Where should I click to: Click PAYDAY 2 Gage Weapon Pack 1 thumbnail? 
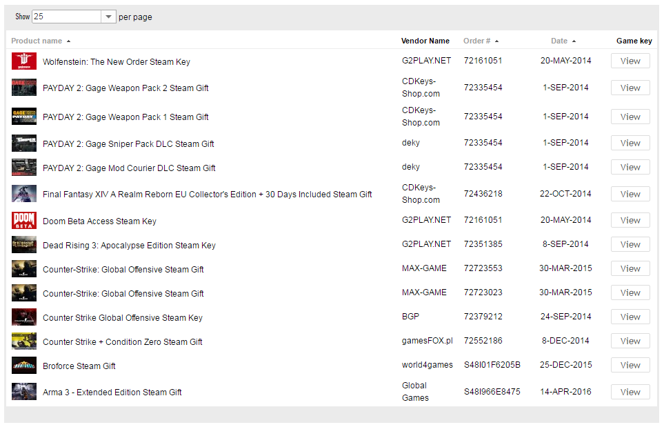23,117
